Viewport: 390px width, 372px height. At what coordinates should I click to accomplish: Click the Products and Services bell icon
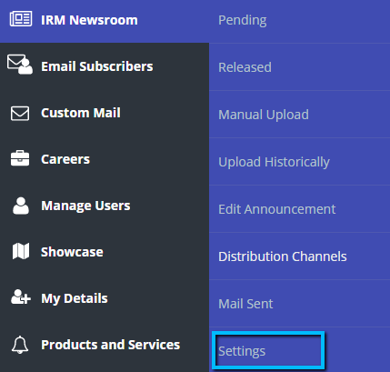pos(20,345)
